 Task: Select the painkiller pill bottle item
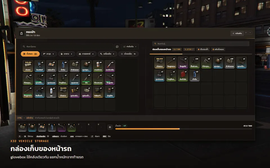(x=98, y=66)
